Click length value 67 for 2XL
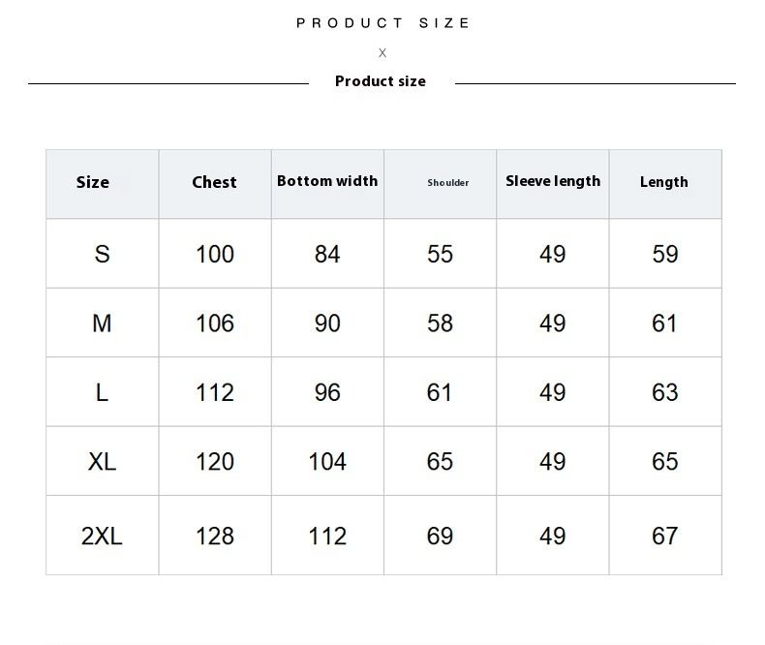Viewport: 765px width, 645px height. click(x=665, y=536)
